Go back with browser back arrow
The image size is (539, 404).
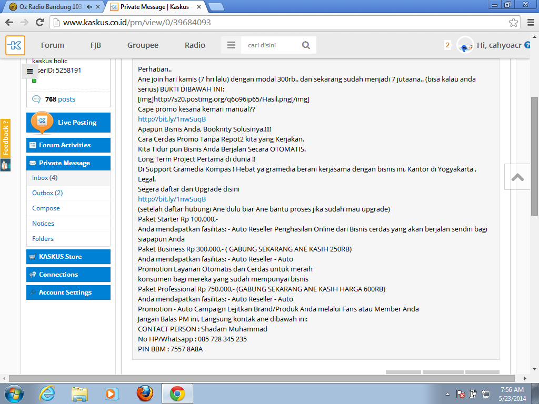[9, 22]
